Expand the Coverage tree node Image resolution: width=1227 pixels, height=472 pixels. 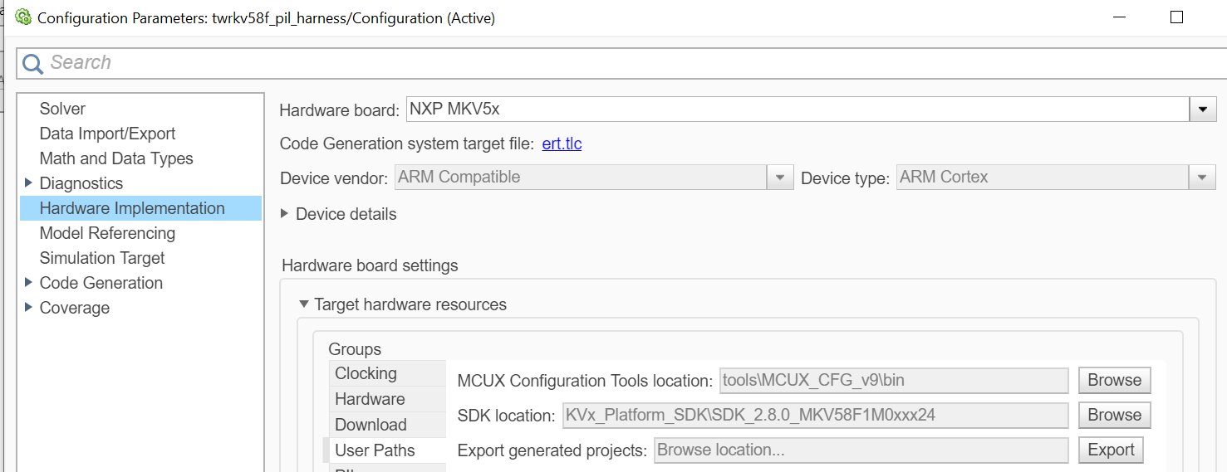click(29, 308)
